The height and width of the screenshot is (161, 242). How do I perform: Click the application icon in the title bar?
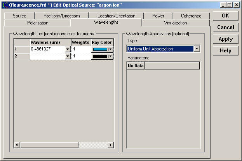5,5
